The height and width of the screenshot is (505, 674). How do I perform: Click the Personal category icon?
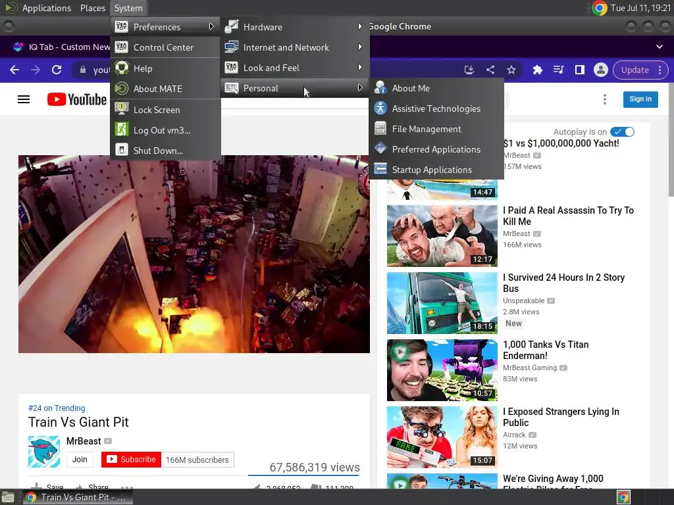[231, 88]
